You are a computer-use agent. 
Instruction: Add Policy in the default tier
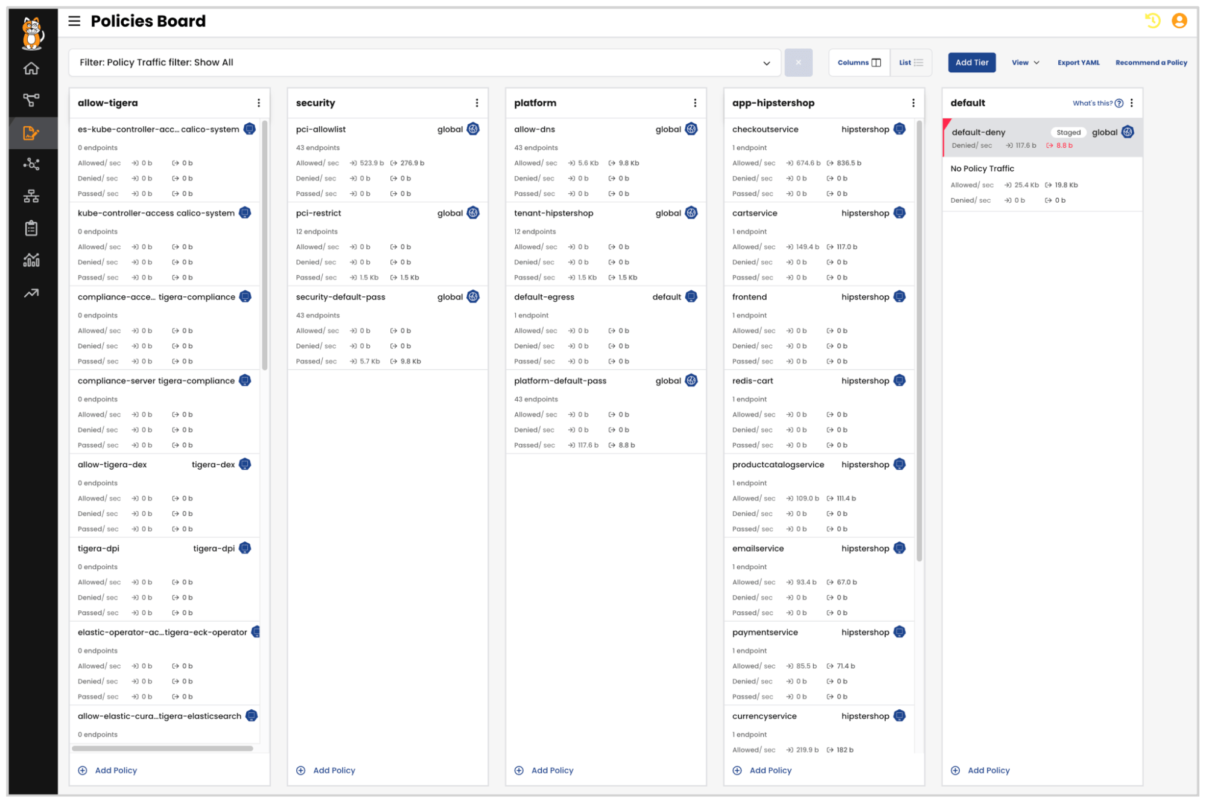pyautogui.click(x=982, y=770)
